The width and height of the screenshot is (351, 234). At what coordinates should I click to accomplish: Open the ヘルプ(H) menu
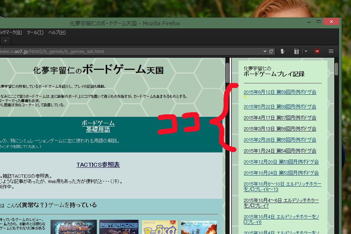[57, 32]
